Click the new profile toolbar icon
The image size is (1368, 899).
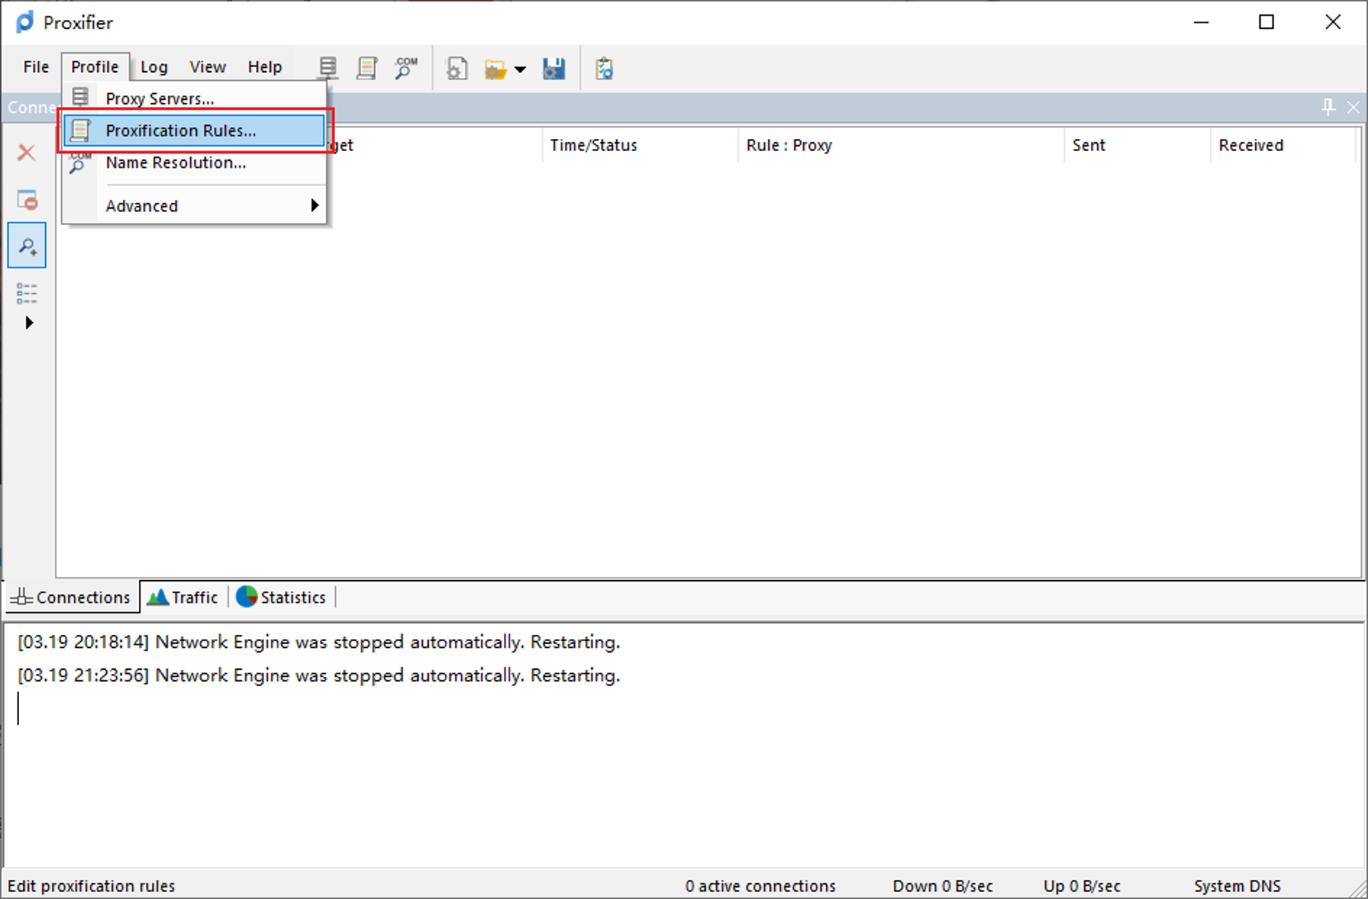click(x=457, y=68)
